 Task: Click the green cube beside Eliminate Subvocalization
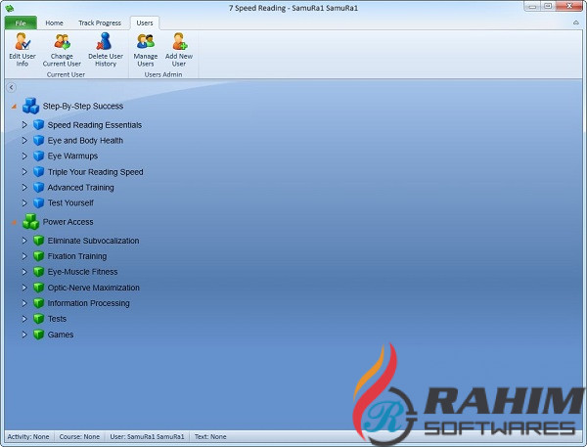(38, 241)
